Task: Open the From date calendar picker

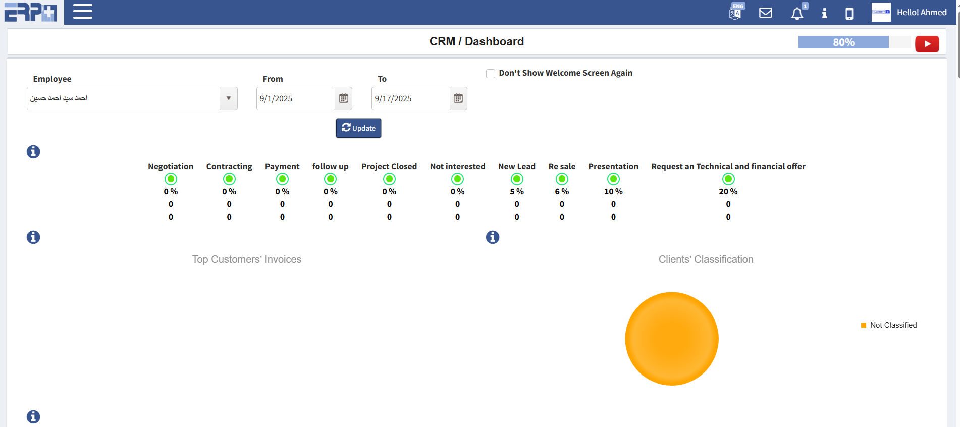Action: coord(344,98)
